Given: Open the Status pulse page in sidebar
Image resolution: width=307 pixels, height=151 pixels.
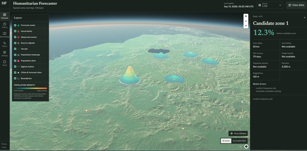Looking at the screenshot, I should [5, 44].
